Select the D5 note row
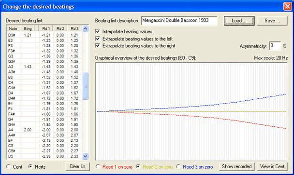This screenshot has height=175, width=294. 44,156
